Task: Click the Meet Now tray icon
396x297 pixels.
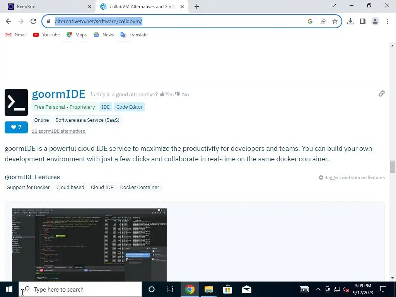Action: pyautogui.click(x=328, y=289)
